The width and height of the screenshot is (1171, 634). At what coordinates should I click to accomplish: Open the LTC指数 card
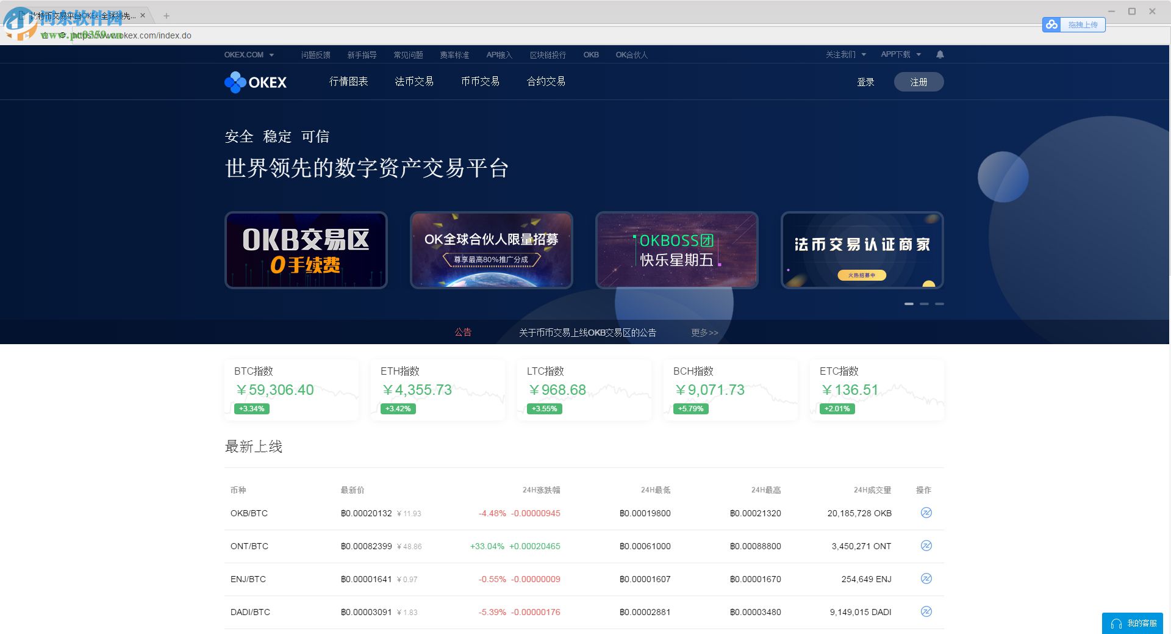584,390
